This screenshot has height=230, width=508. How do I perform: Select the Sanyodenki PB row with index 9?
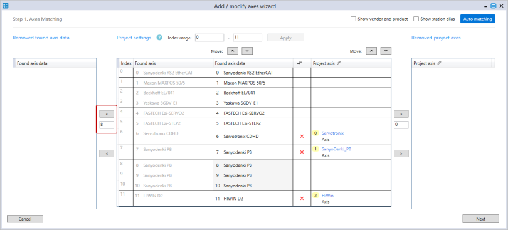pos(253,175)
